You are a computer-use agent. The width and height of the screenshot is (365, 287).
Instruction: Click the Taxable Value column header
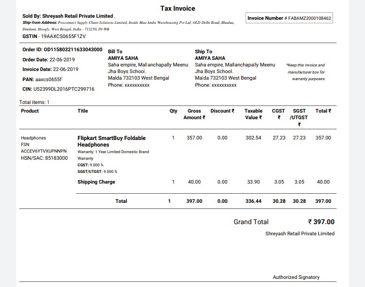point(253,114)
